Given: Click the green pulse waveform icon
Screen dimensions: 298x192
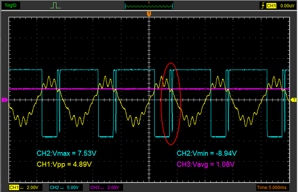Looking at the screenshot, I should point(55,6).
